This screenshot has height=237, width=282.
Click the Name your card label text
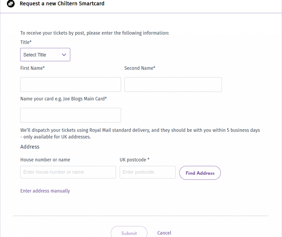64,99
